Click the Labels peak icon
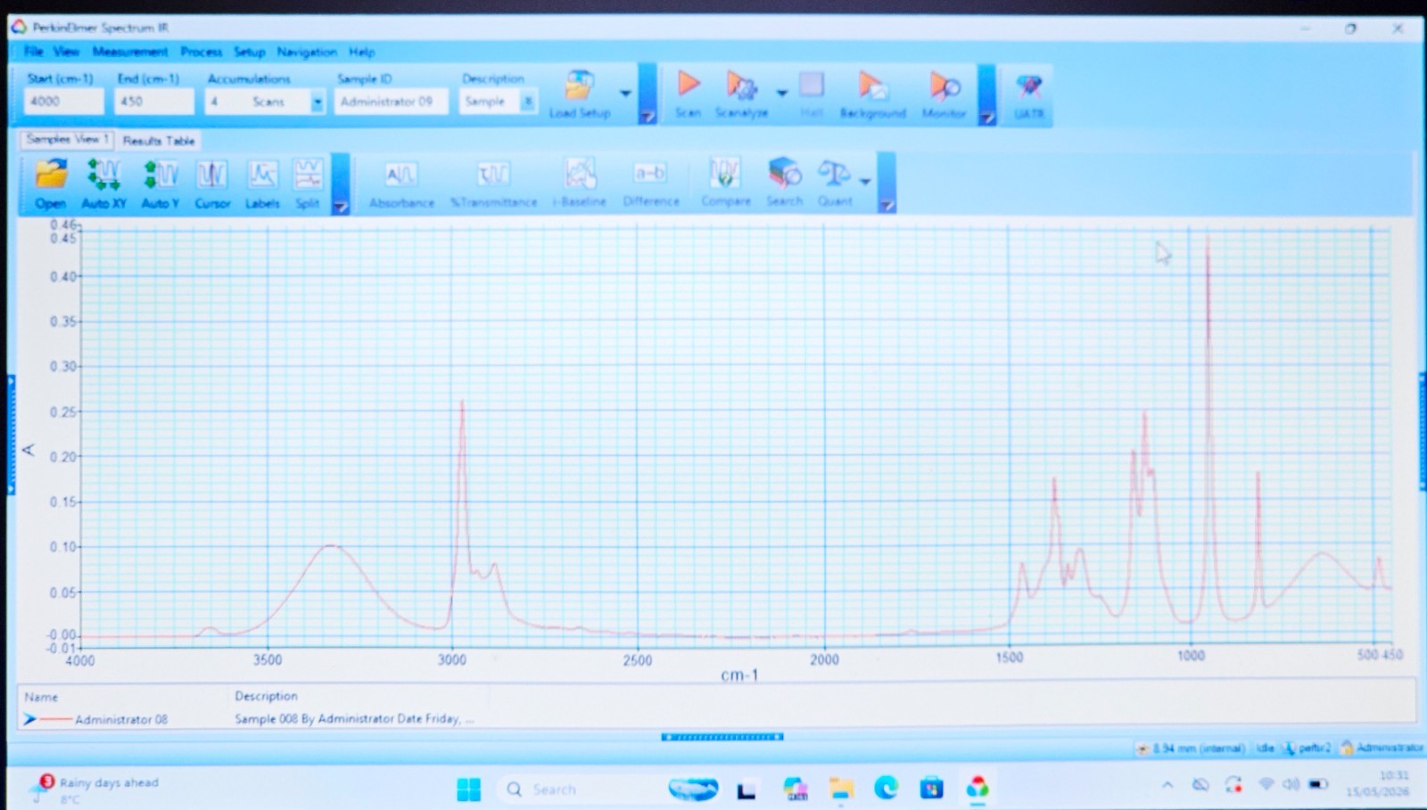The width and height of the screenshot is (1427, 810). click(x=262, y=184)
